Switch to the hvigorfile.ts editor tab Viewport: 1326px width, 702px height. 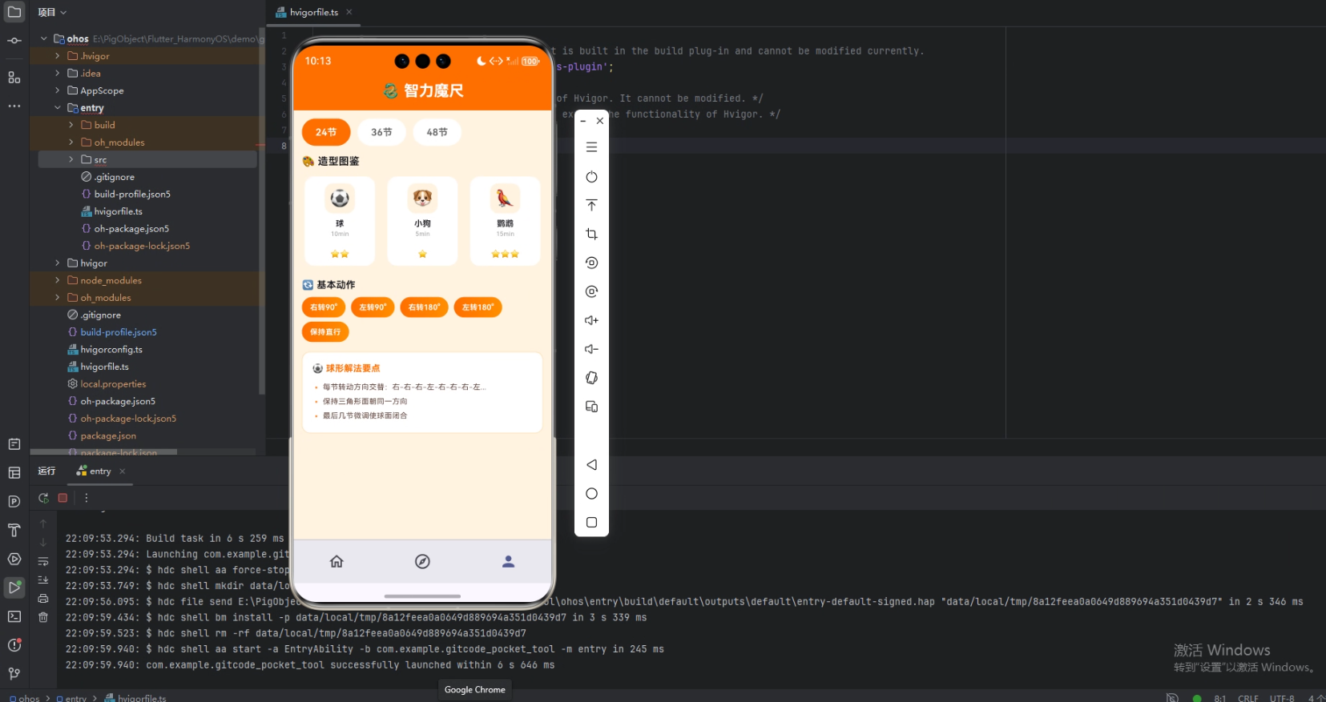point(313,12)
